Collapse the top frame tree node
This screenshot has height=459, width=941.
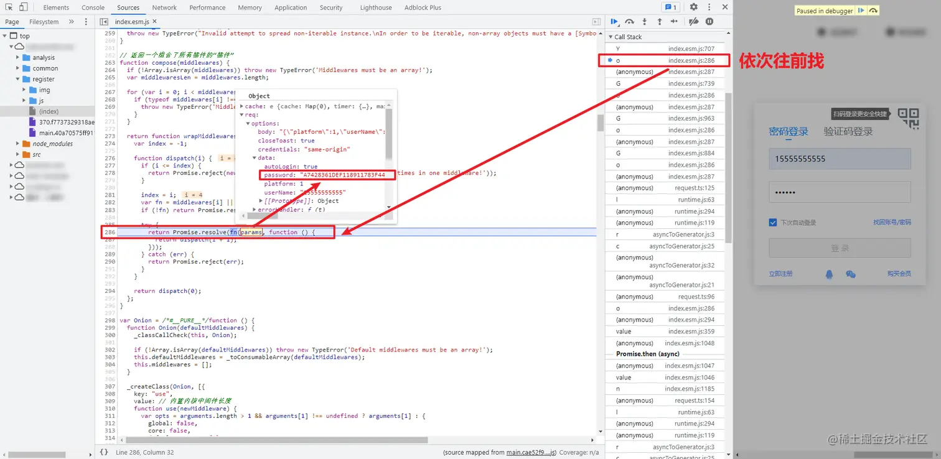point(6,36)
